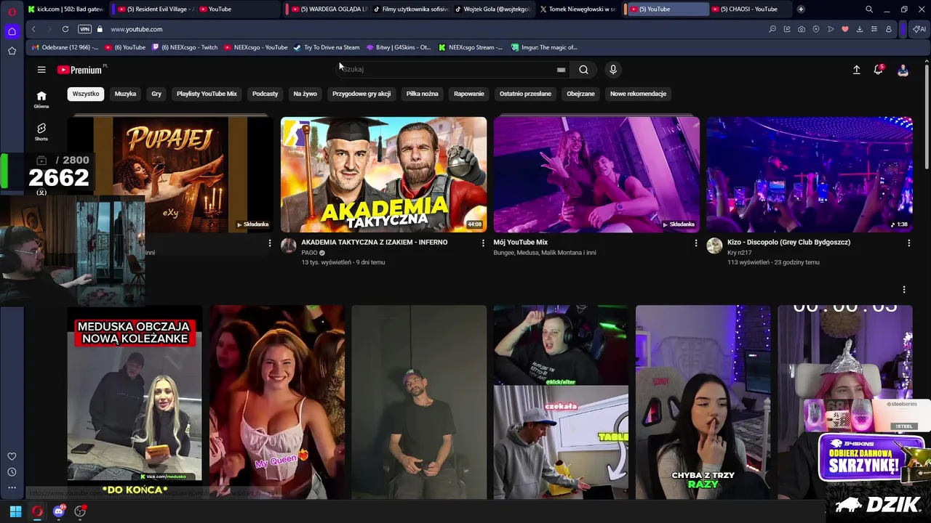This screenshot has width=931, height=523.
Task: Click the address bar find magnifier icon
Action: [x=772, y=29]
